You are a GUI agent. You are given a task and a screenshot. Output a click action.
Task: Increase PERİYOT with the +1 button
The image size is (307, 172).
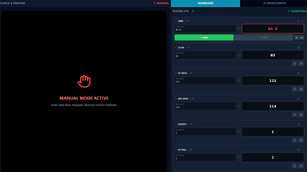point(301,140)
